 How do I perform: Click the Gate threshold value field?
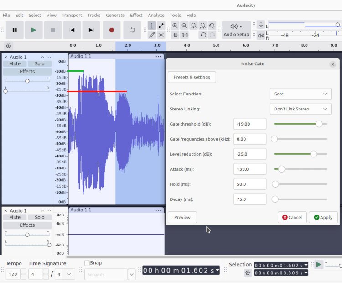pyautogui.click(x=250, y=124)
